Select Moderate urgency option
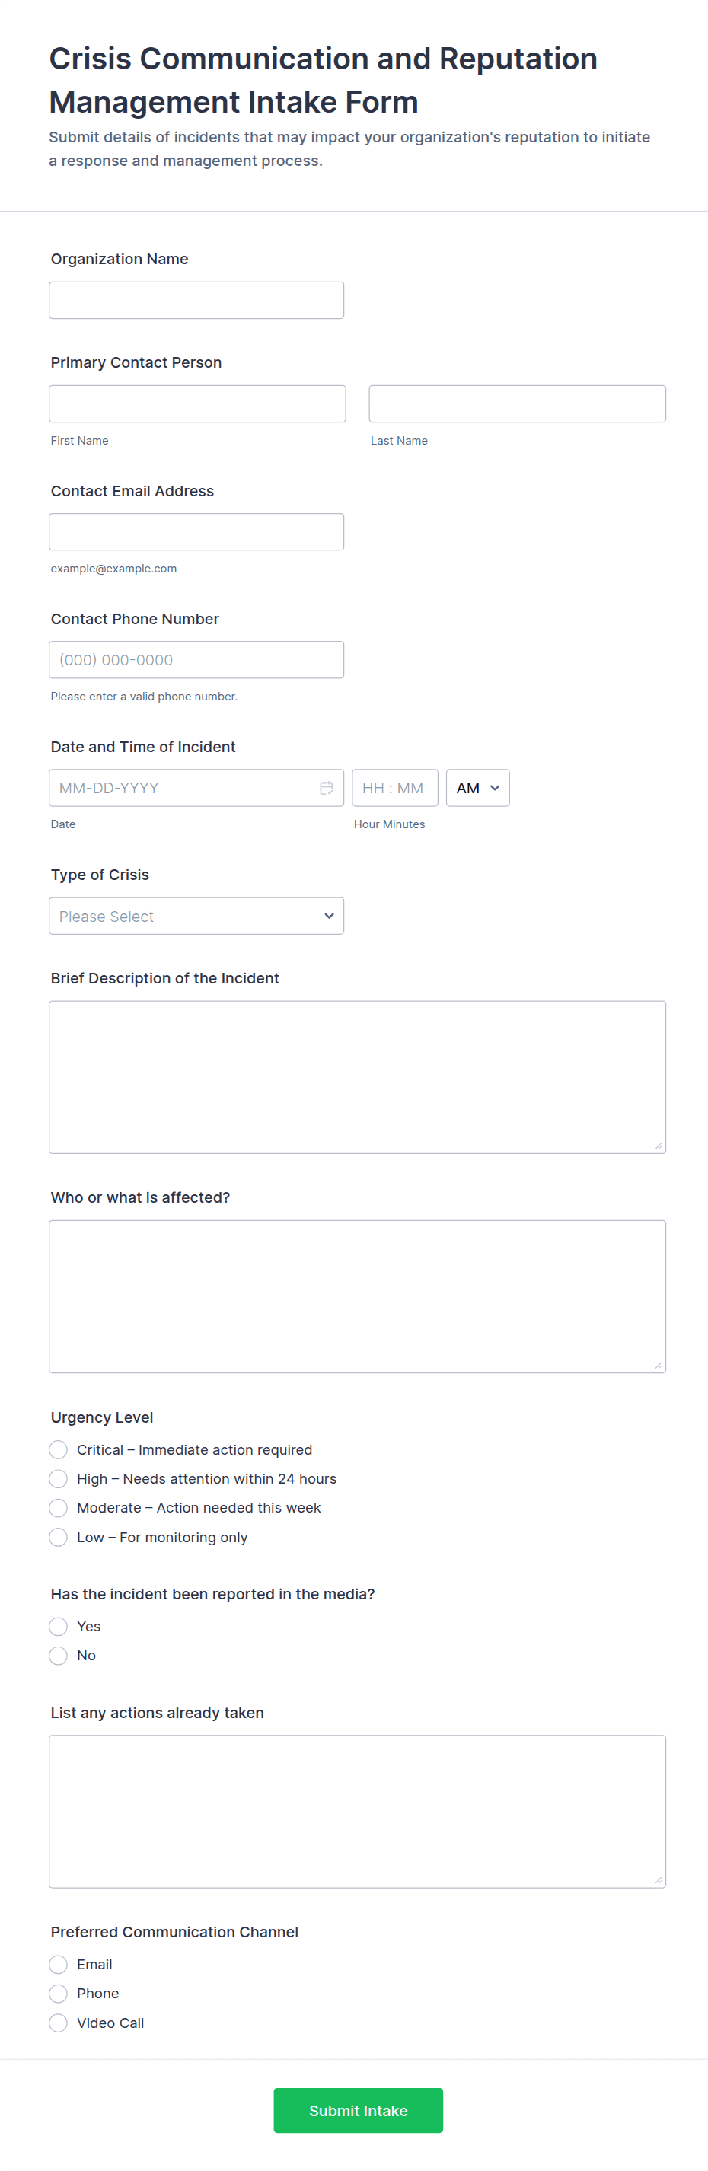 pos(58,1508)
